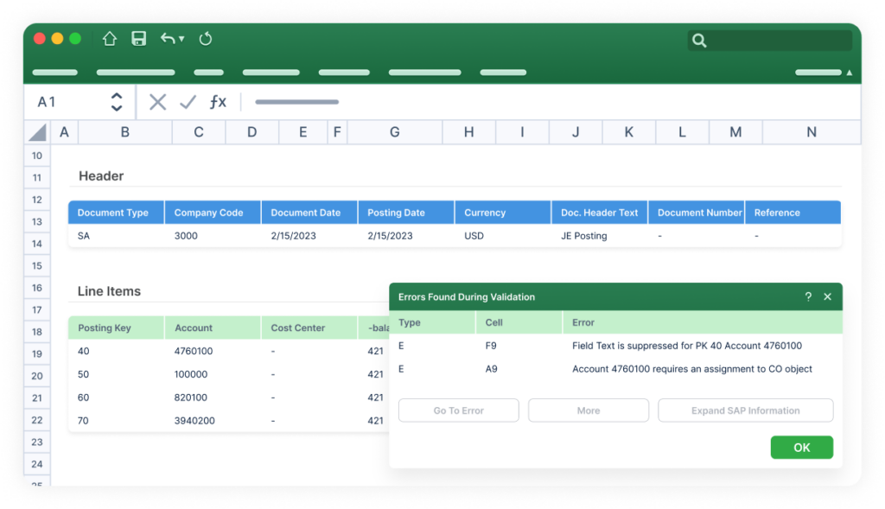Click the Name Box up/down stepper

click(x=118, y=101)
